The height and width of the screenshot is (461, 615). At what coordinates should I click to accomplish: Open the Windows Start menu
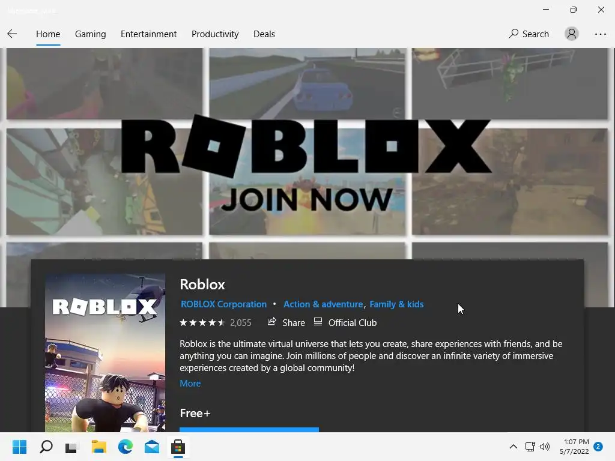[x=19, y=447]
